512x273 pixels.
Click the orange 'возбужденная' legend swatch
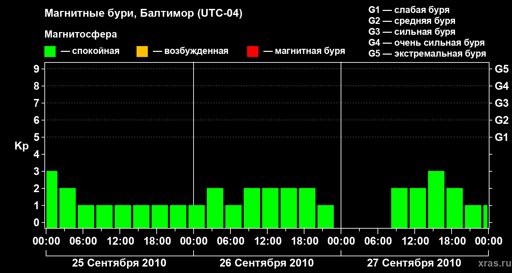click(x=142, y=52)
